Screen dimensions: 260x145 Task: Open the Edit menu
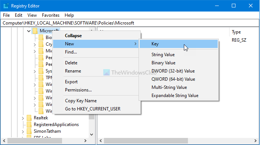point(19,15)
